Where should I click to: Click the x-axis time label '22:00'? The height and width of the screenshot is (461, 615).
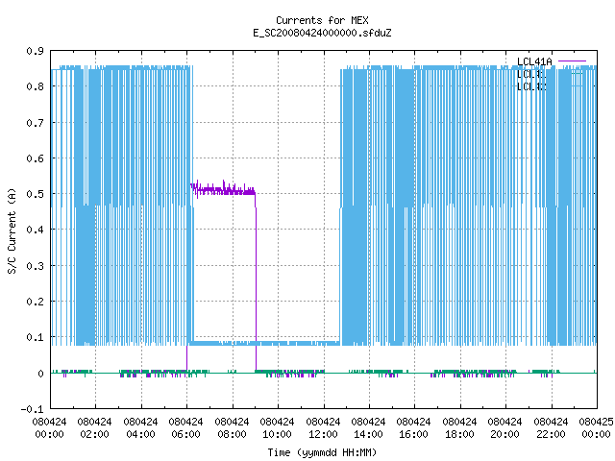click(x=551, y=434)
